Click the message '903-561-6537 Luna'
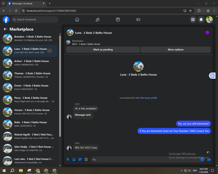 (86, 147)
